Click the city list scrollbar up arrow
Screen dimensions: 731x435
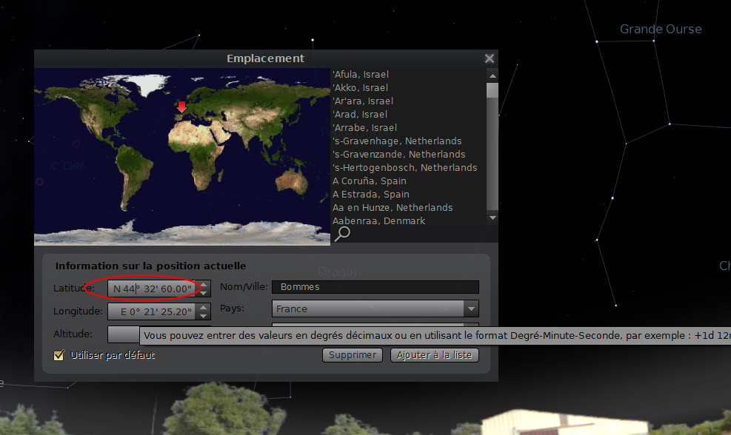(493, 75)
